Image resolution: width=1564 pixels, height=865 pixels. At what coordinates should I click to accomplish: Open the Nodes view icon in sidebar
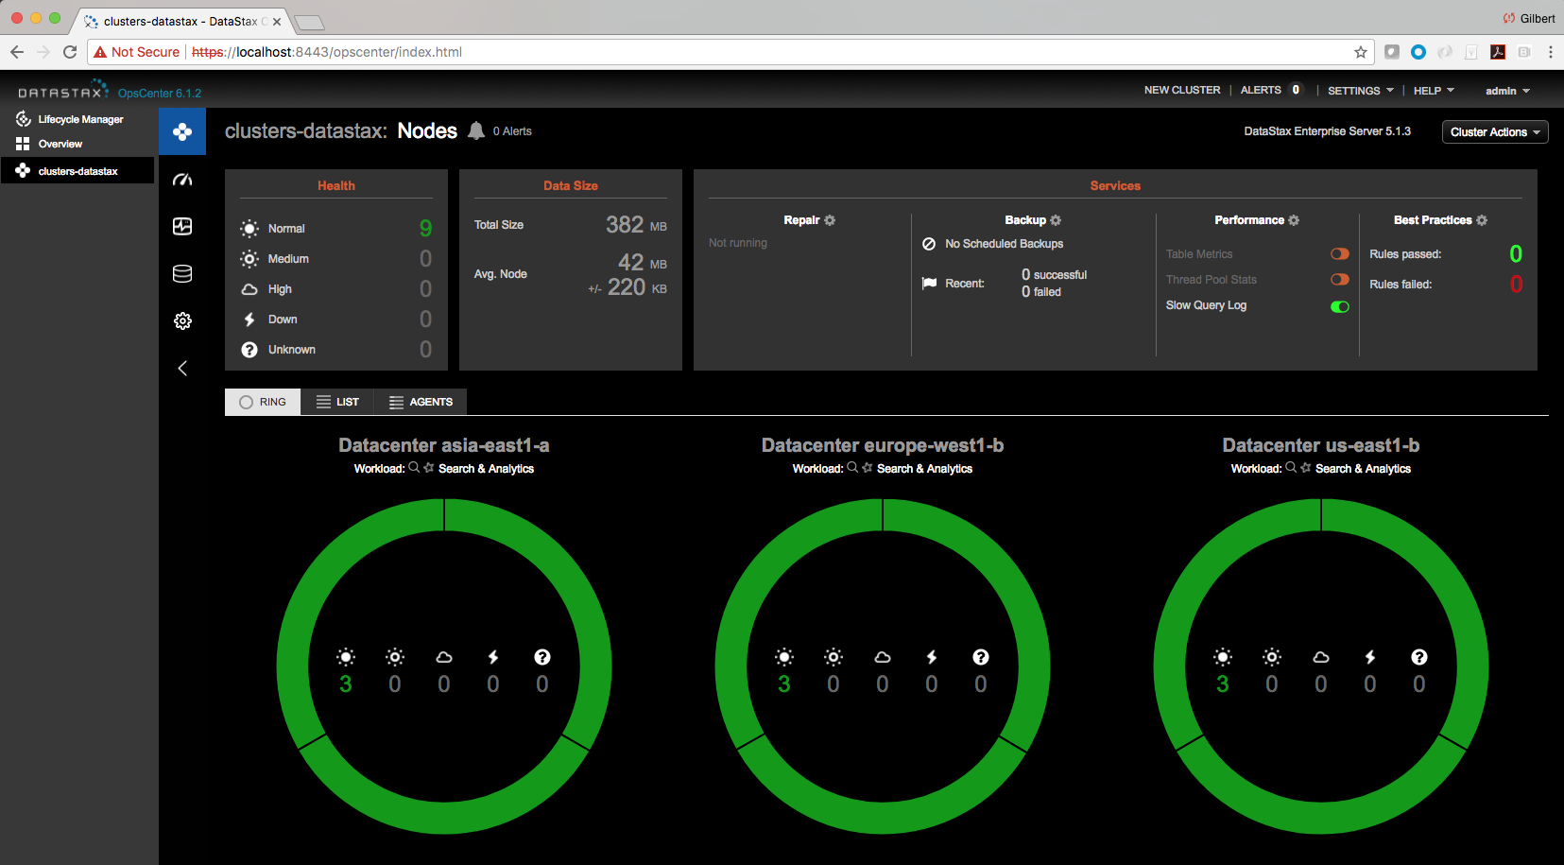pos(182,131)
